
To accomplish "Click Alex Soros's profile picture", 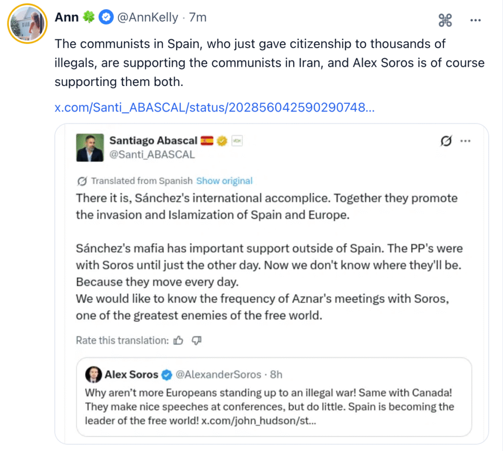I will (x=93, y=375).
